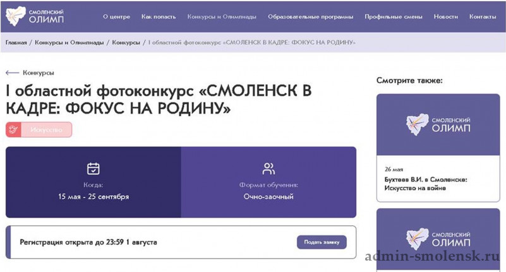506x272 pixels.
Task: Open the Контакты menu item
Action: [x=483, y=17]
